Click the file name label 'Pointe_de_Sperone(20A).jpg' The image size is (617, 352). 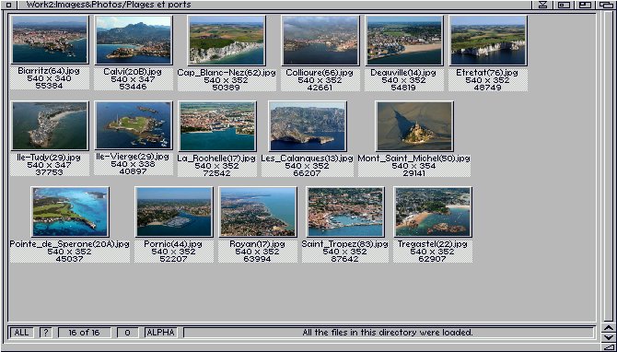(x=69, y=243)
